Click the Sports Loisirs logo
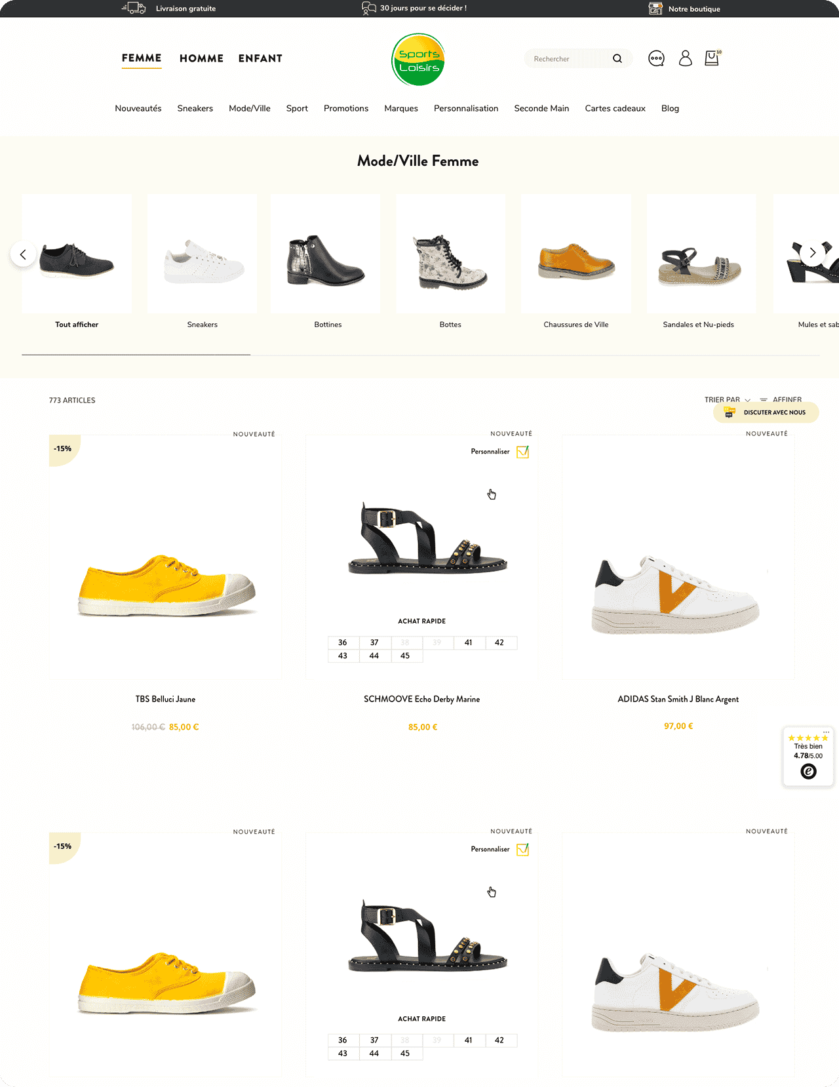839x1087 pixels. click(418, 60)
